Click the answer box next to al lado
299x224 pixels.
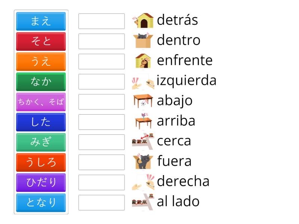point(101,203)
